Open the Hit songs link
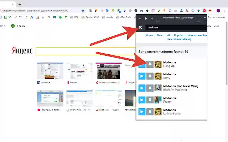The width and height of the screenshot is (228, 142). pos(168,35)
